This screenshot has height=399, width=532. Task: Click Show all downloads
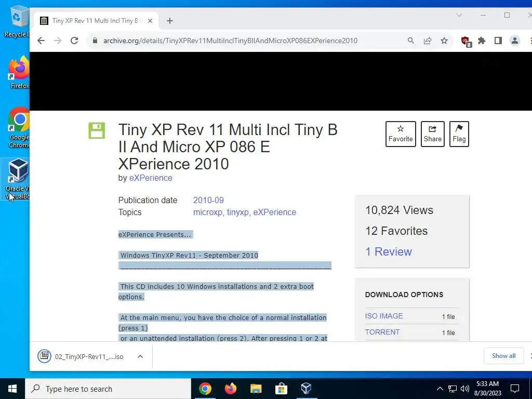(x=503, y=356)
